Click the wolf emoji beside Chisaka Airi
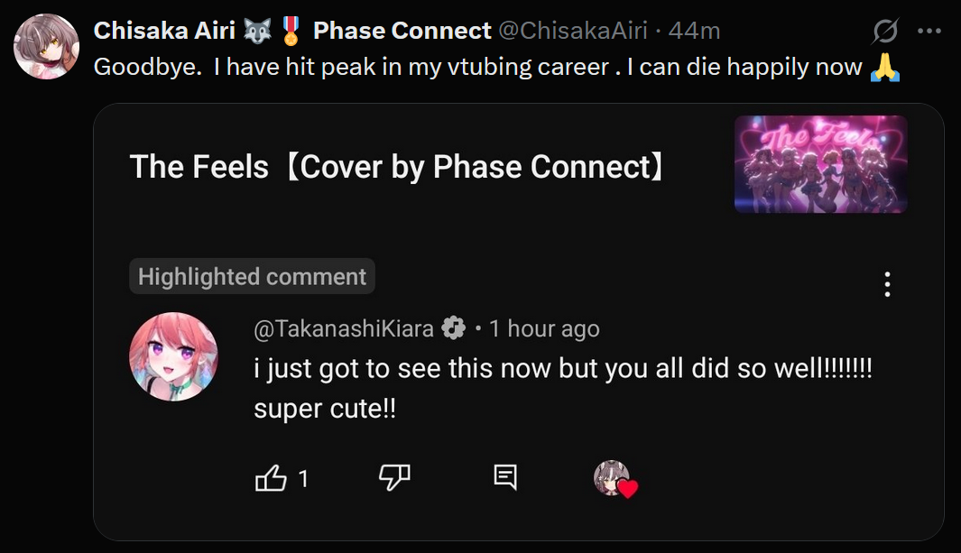This screenshot has height=553, width=961. pos(257,31)
